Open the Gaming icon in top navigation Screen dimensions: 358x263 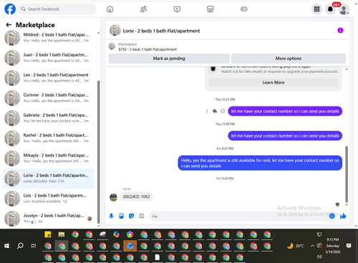(243, 9)
